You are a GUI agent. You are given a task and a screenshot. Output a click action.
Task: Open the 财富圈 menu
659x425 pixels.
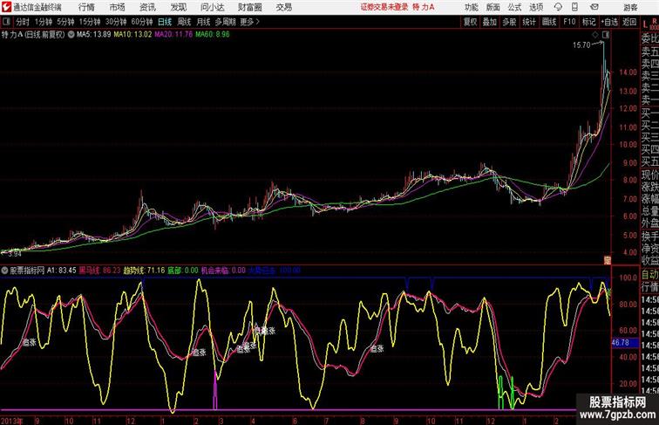coord(249,7)
